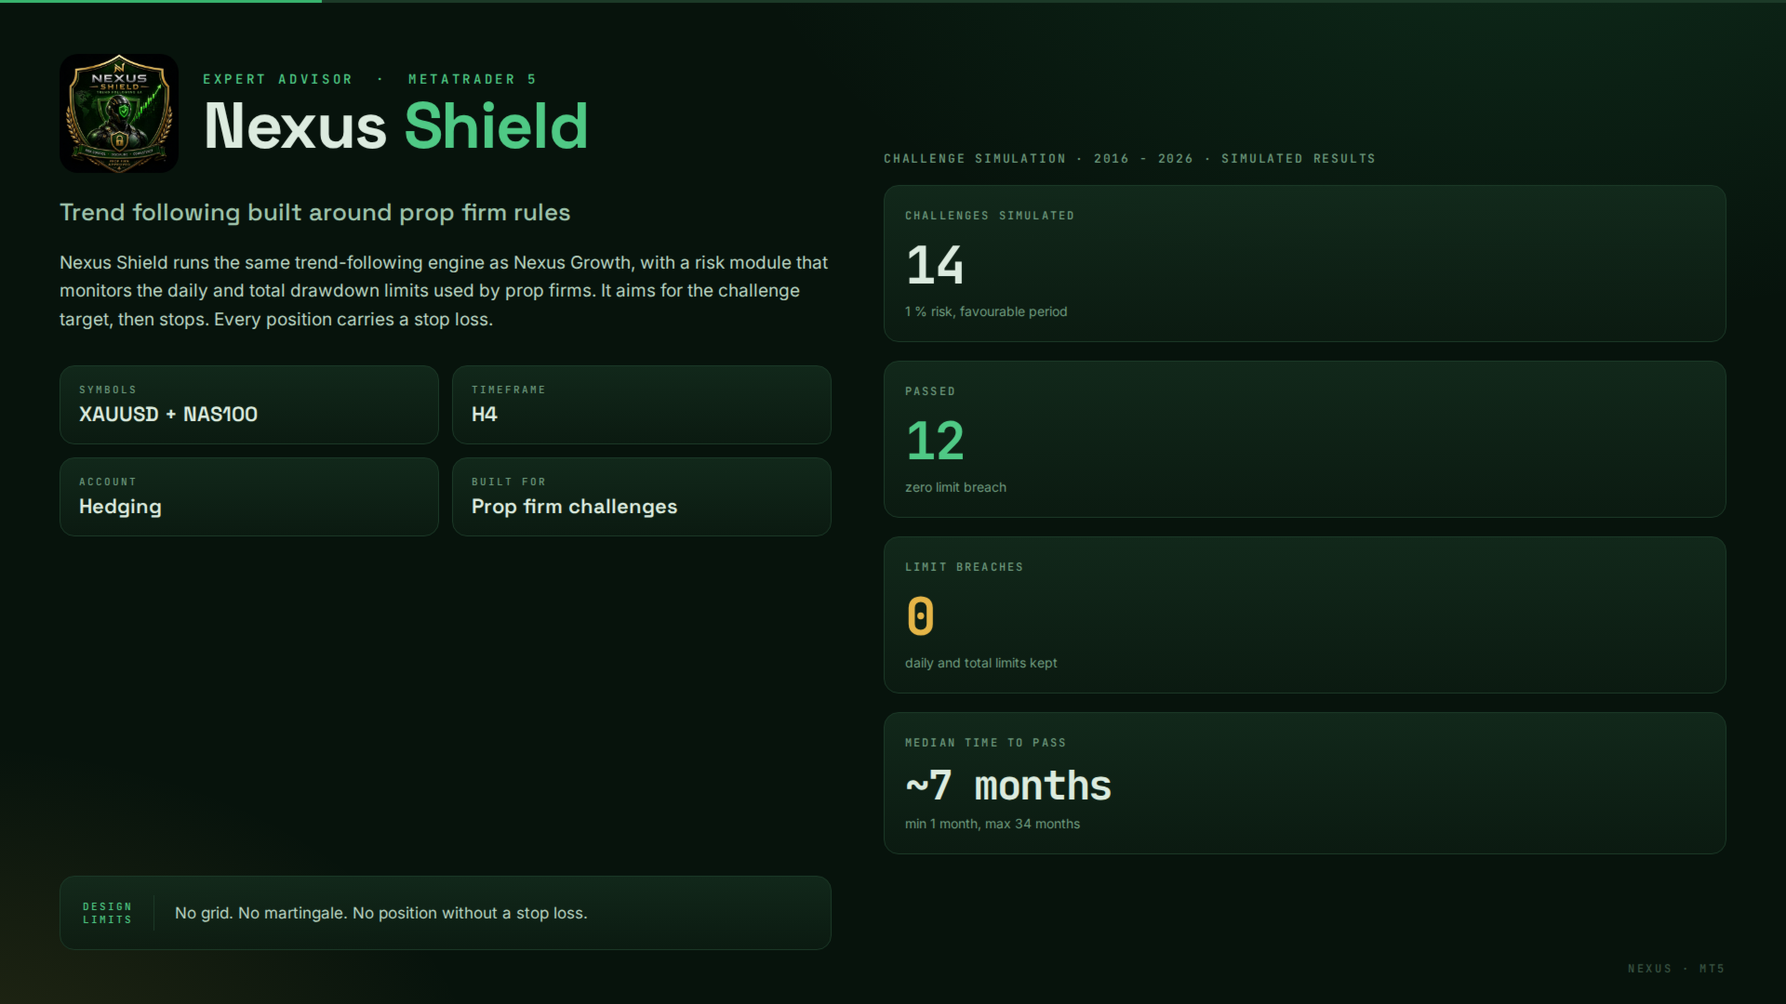Open the Symbols card showing XAUUSD + NAS100
The width and height of the screenshot is (1786, 1004).
pos(249,404)
